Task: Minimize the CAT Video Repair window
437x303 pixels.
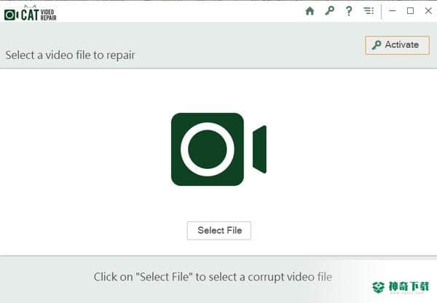Action: click(393, 11)
